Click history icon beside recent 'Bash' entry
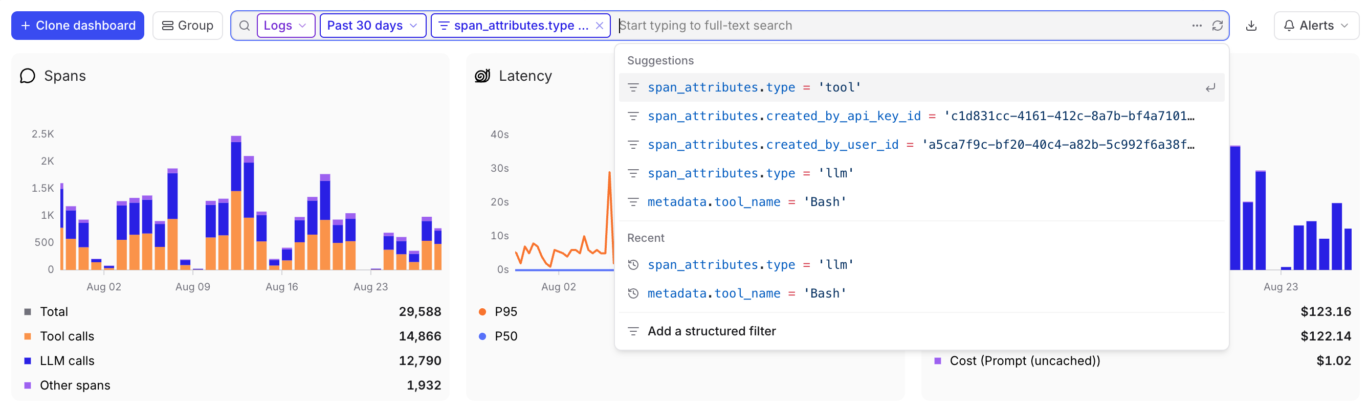Image resolution: width=1368 pixels, height=410 pixels. pyautogui.click(x=633, y=293)
